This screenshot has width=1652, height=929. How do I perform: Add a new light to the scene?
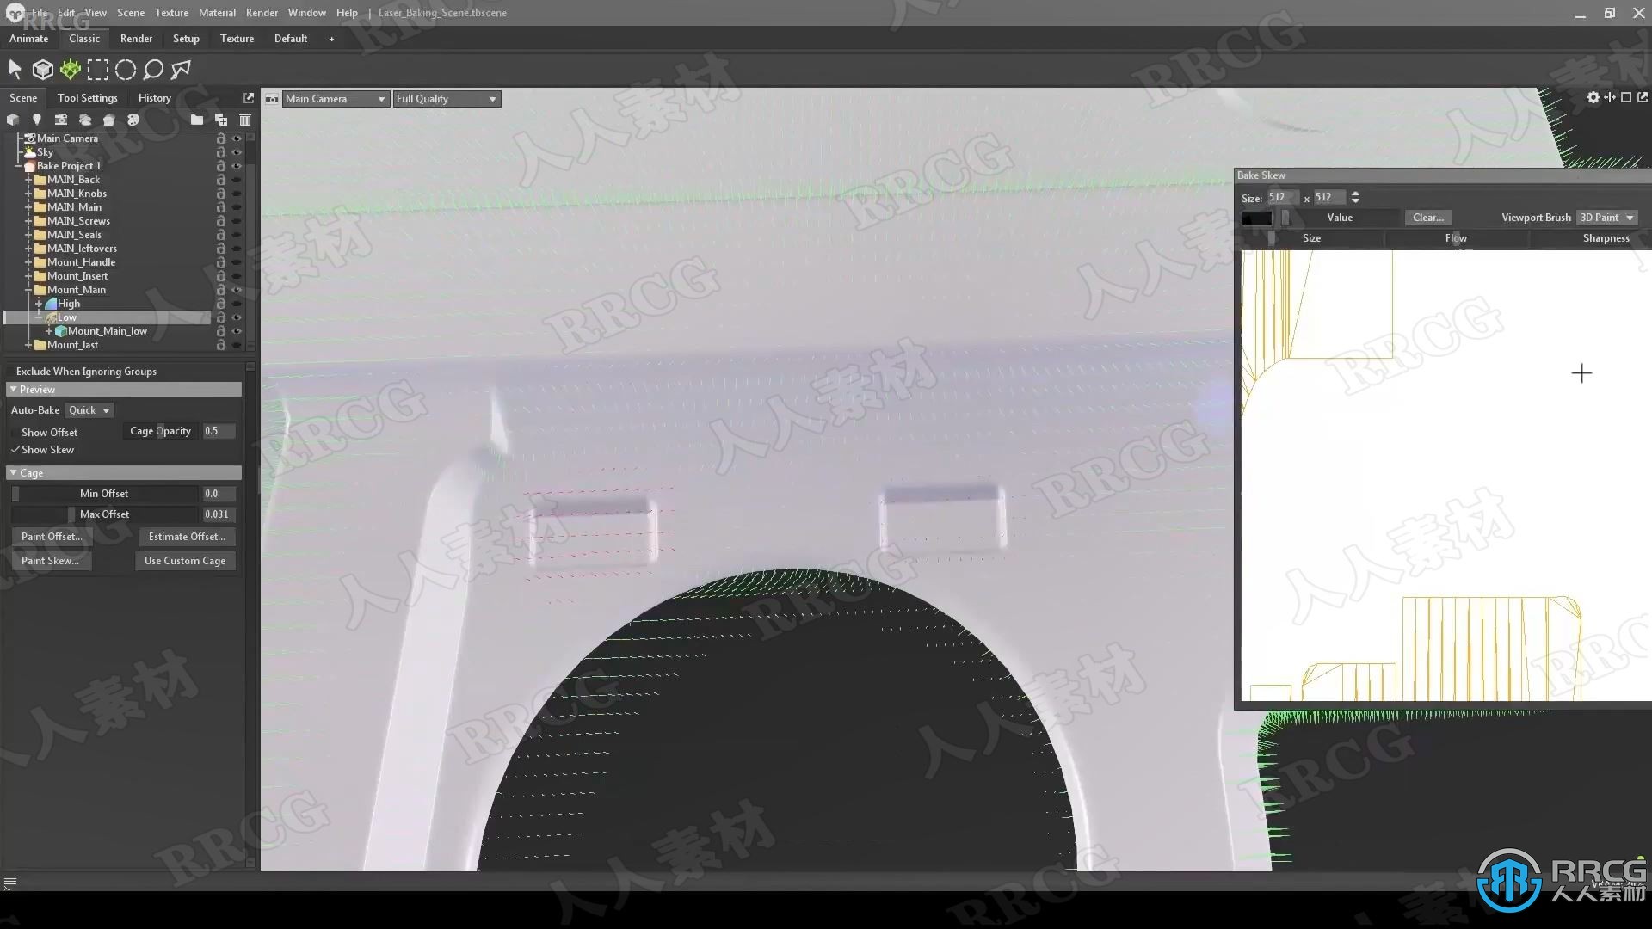36,120
